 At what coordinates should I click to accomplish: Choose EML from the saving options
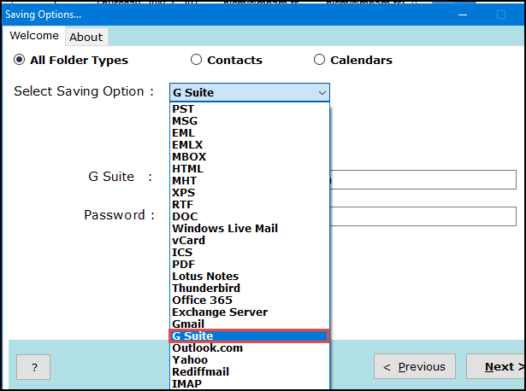(250, 133)
